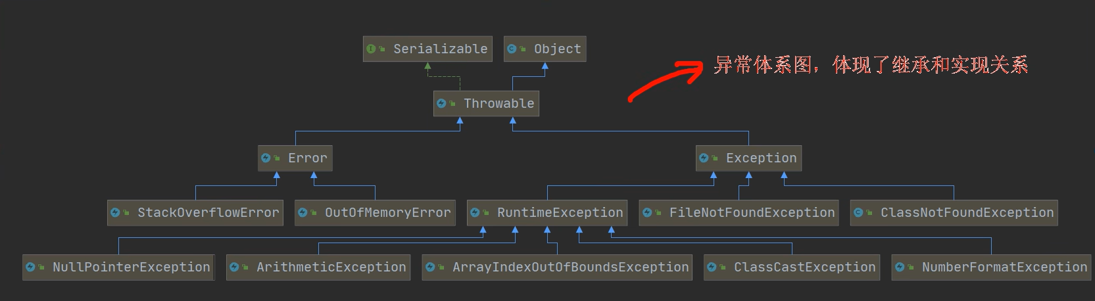Click the interface icon on Serializable node
The width and height of the screenshot is (1095, 301).
click(372, 49)
